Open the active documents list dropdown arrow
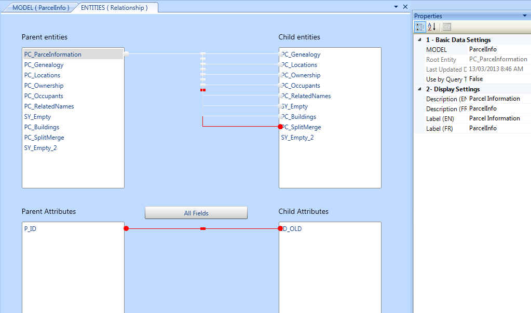Screen dimensions: 531x313 coord(396,7)
